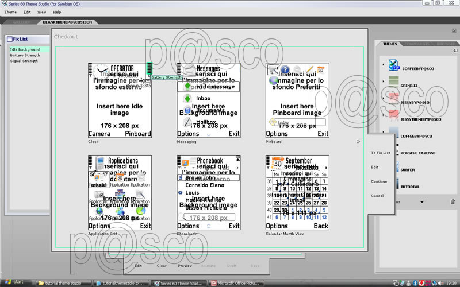Select Signal Strength in Fix List
460x287 pixels.
tap(24, 61)
